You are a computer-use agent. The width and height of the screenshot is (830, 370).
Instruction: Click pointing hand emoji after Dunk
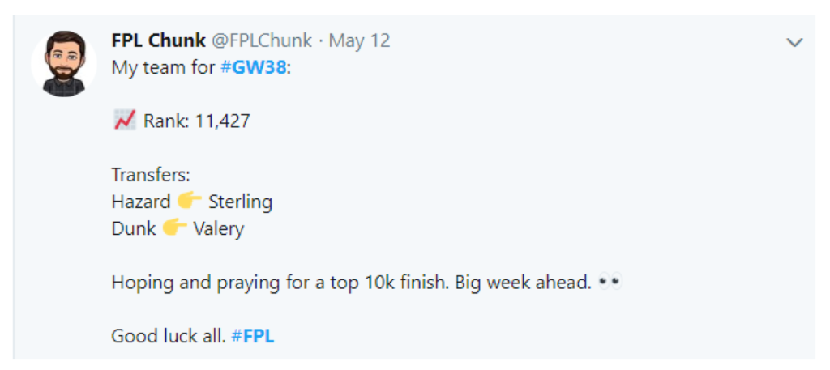(x=175, y=228)
